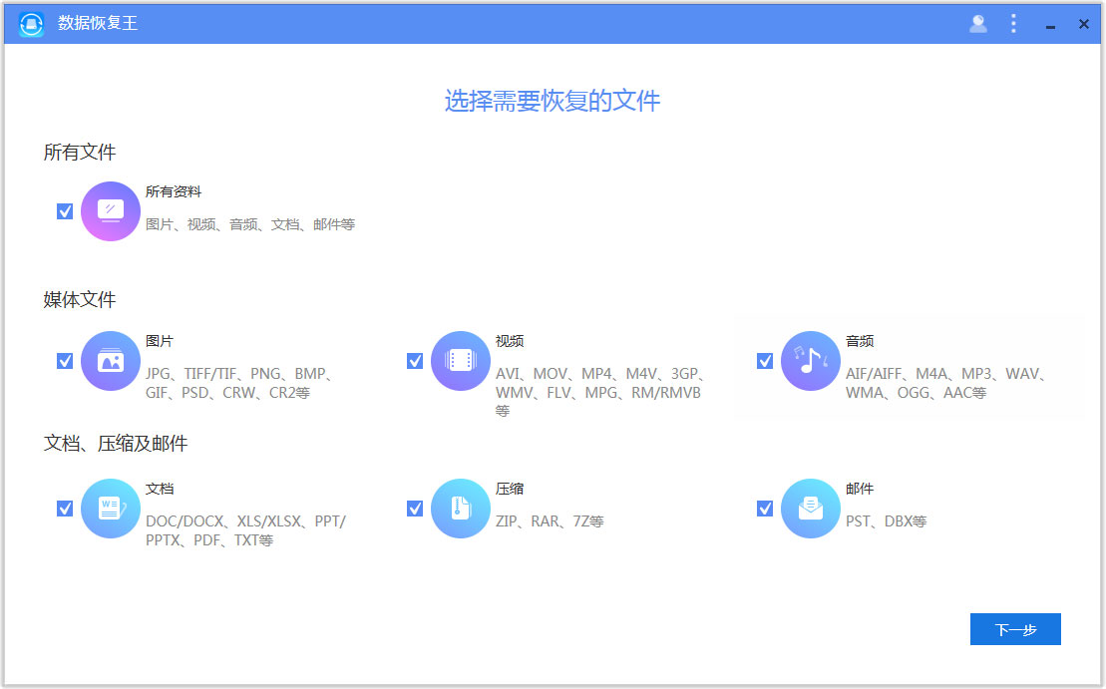The image size is (1106, 689).
Task: Click the 音频 music note icon
Action: click(x=810, y=360)
